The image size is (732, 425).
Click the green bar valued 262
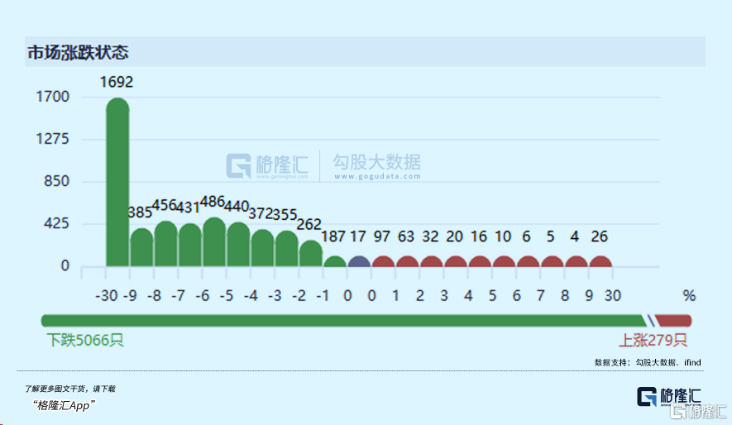(x=311, y=253)
